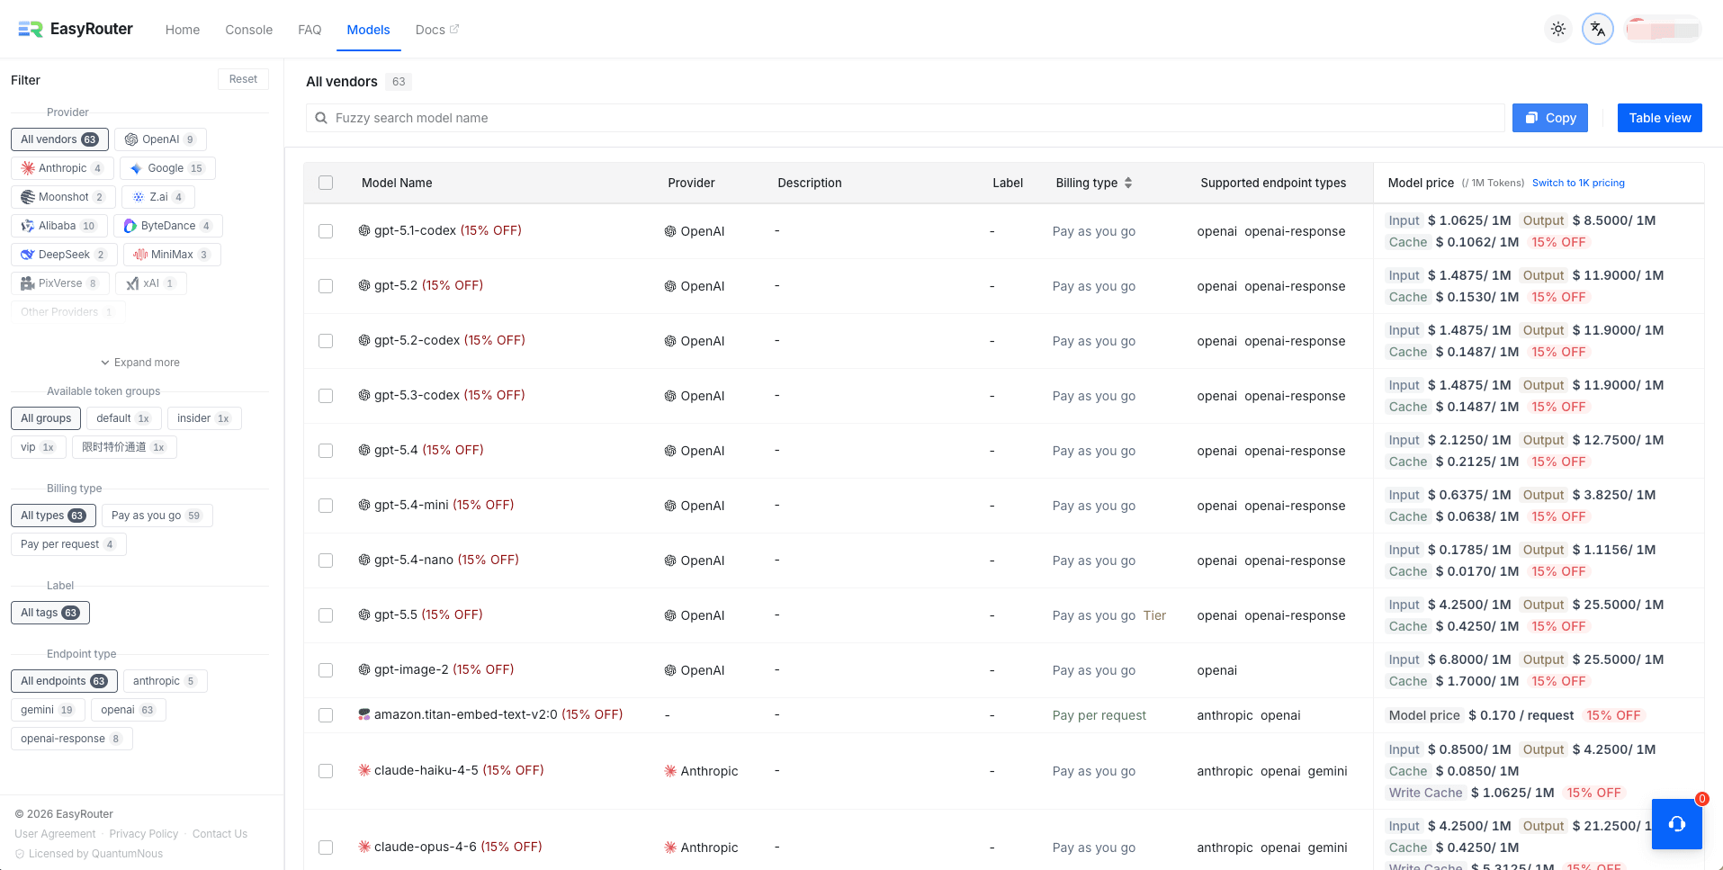Filter by Pay as you go billing
Viewport: 1723px width, 870px height.
coord(157,516)
